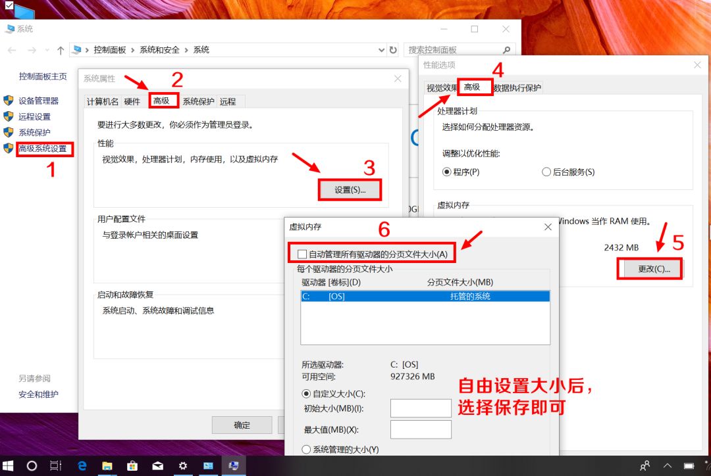Uncheck 自动管理所有驱动器的分页文件大小
Viewport: 711px width, 476px height.
click(x=302, y=253)
